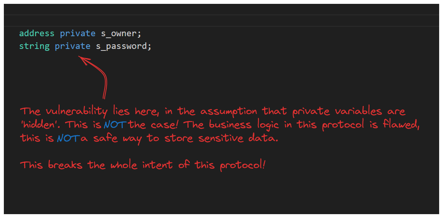Click the red hand-drawn arrow head

[x=83, y=59]
